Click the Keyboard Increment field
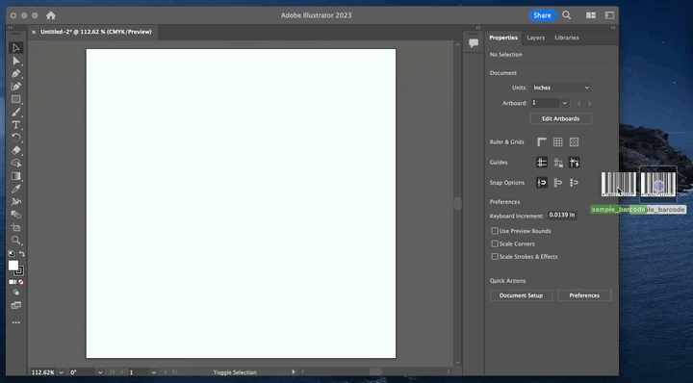Screen dimensions: 693x383 coord(562,216)
